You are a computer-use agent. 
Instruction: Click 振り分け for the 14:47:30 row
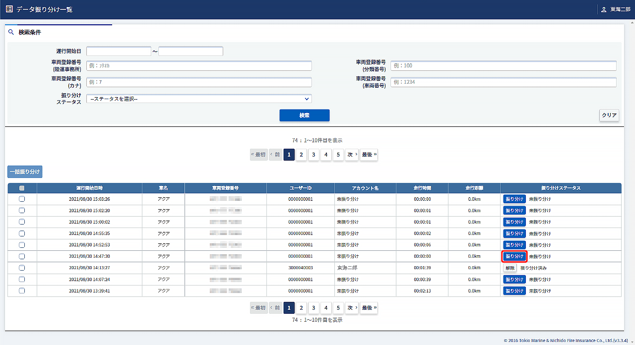point(514,256)
